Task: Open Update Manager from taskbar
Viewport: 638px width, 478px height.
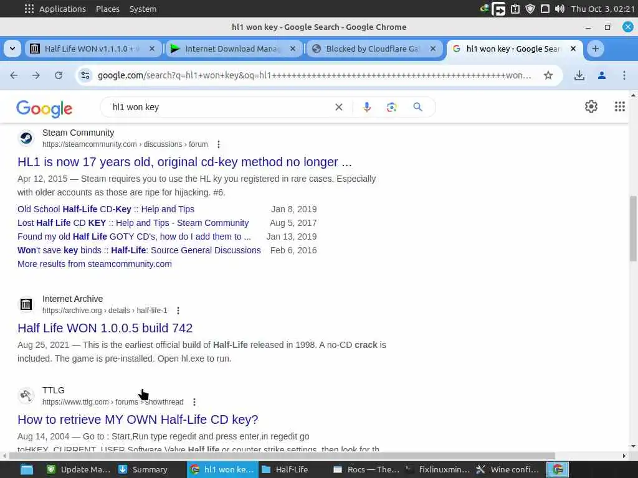Action: (79, 469)
